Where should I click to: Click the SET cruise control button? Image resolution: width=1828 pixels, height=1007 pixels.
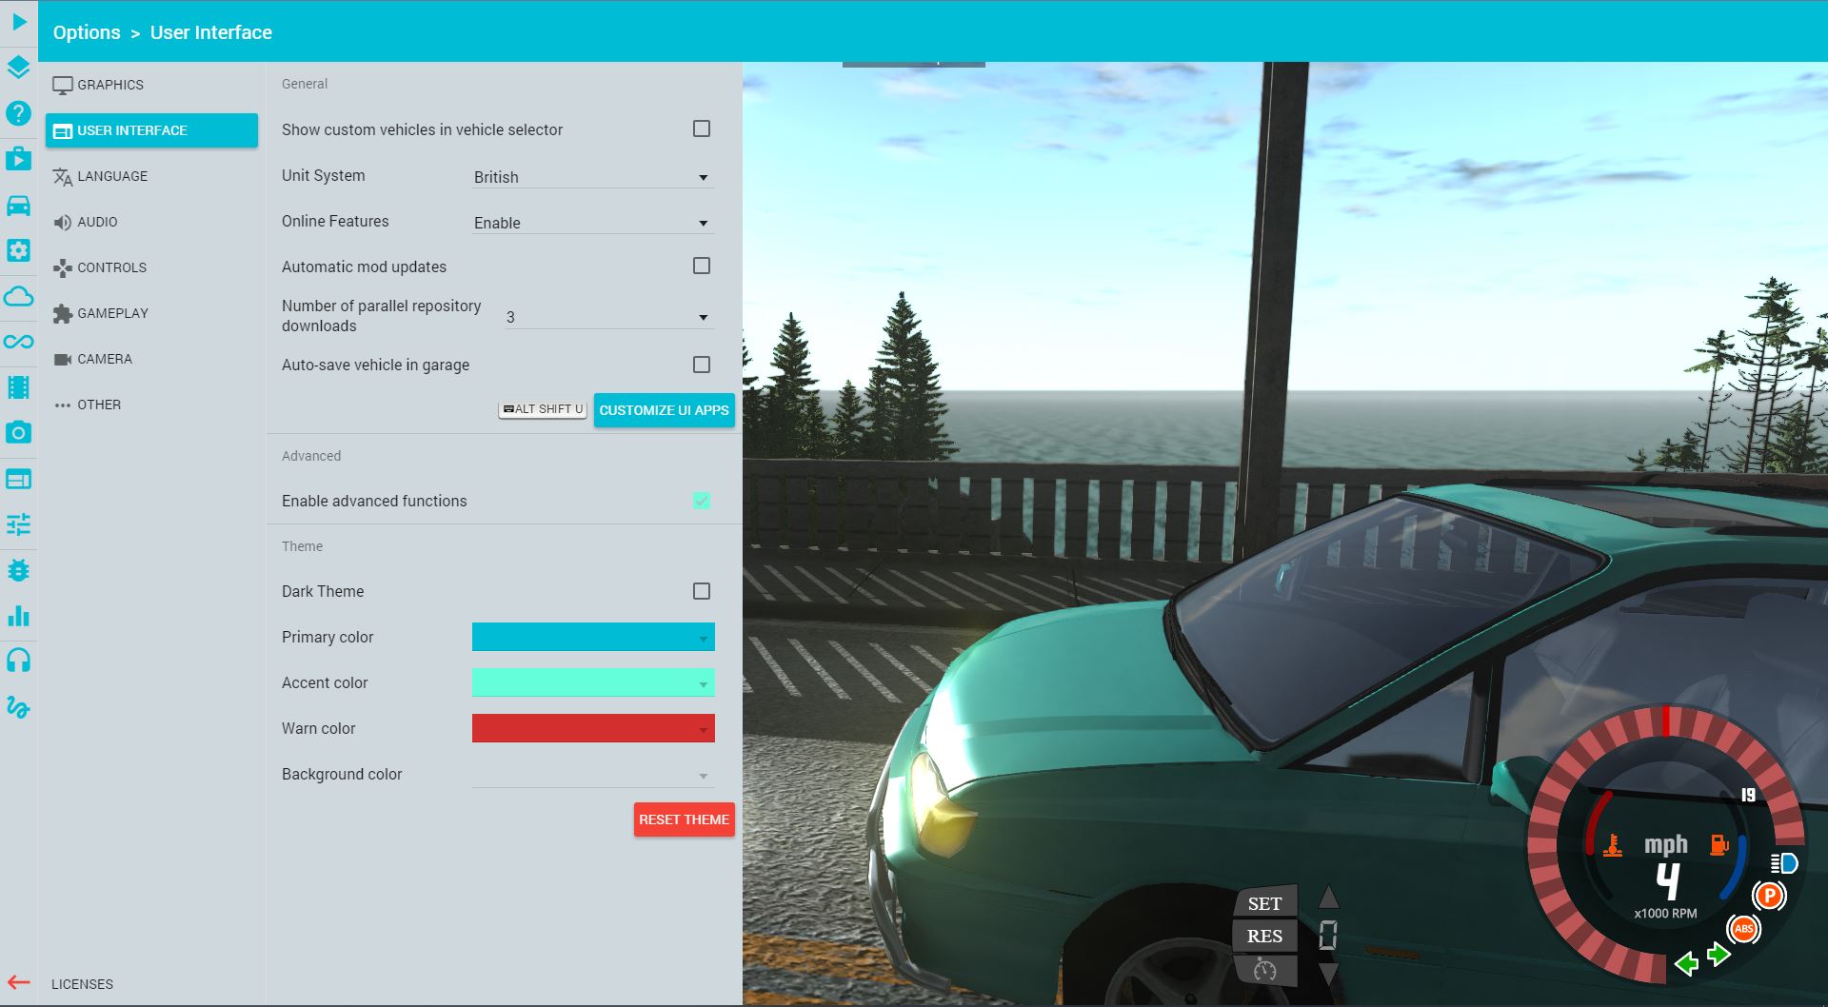click(x=1264, y=902)
